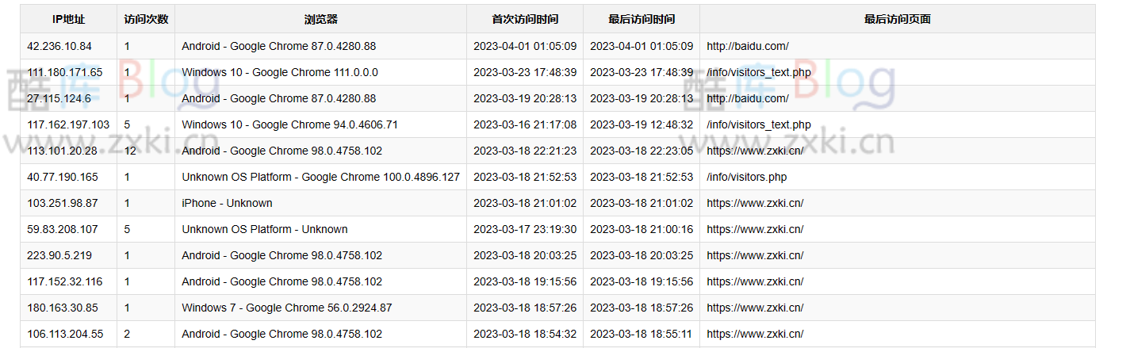This screenshot has height=348, width=1126.
Task: Click first visit time 2023-03-16 21:17:08
Action: (525, 124)
